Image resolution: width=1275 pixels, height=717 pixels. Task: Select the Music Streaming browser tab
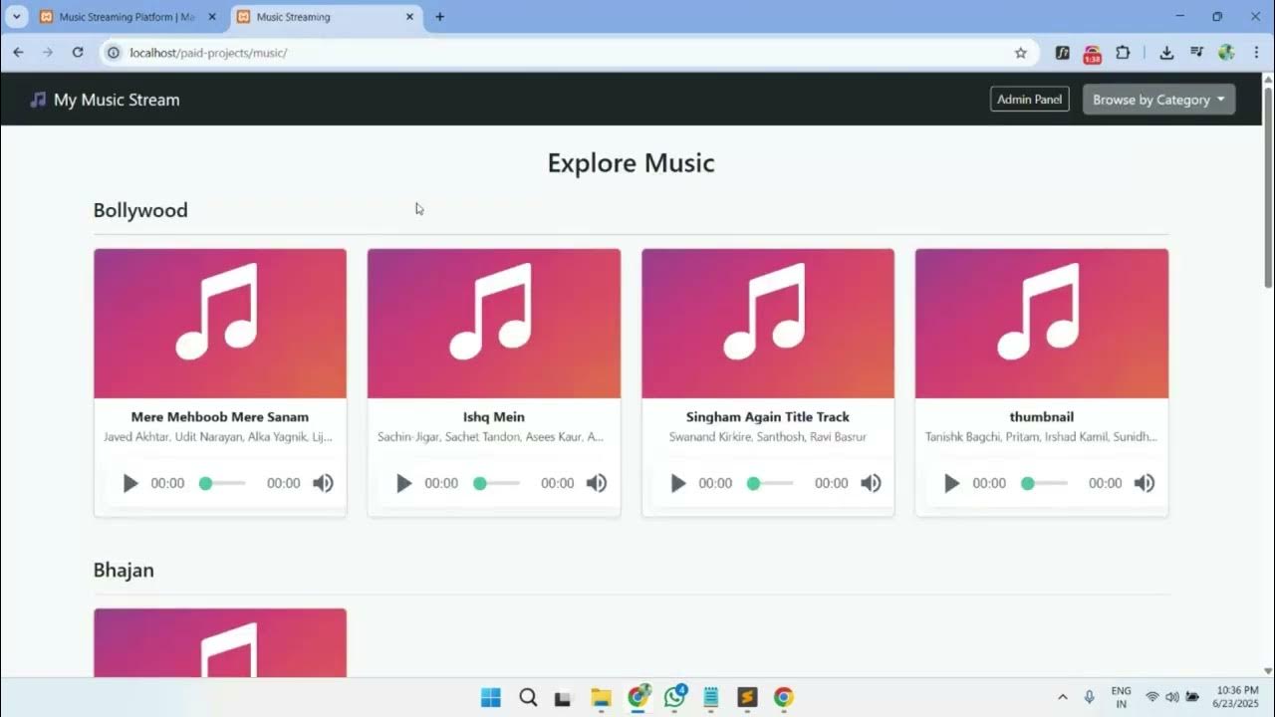[x=327, y=17]
